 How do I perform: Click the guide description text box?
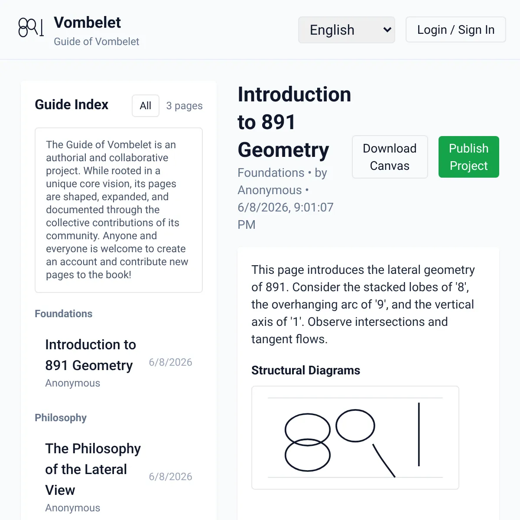point(118,210)
